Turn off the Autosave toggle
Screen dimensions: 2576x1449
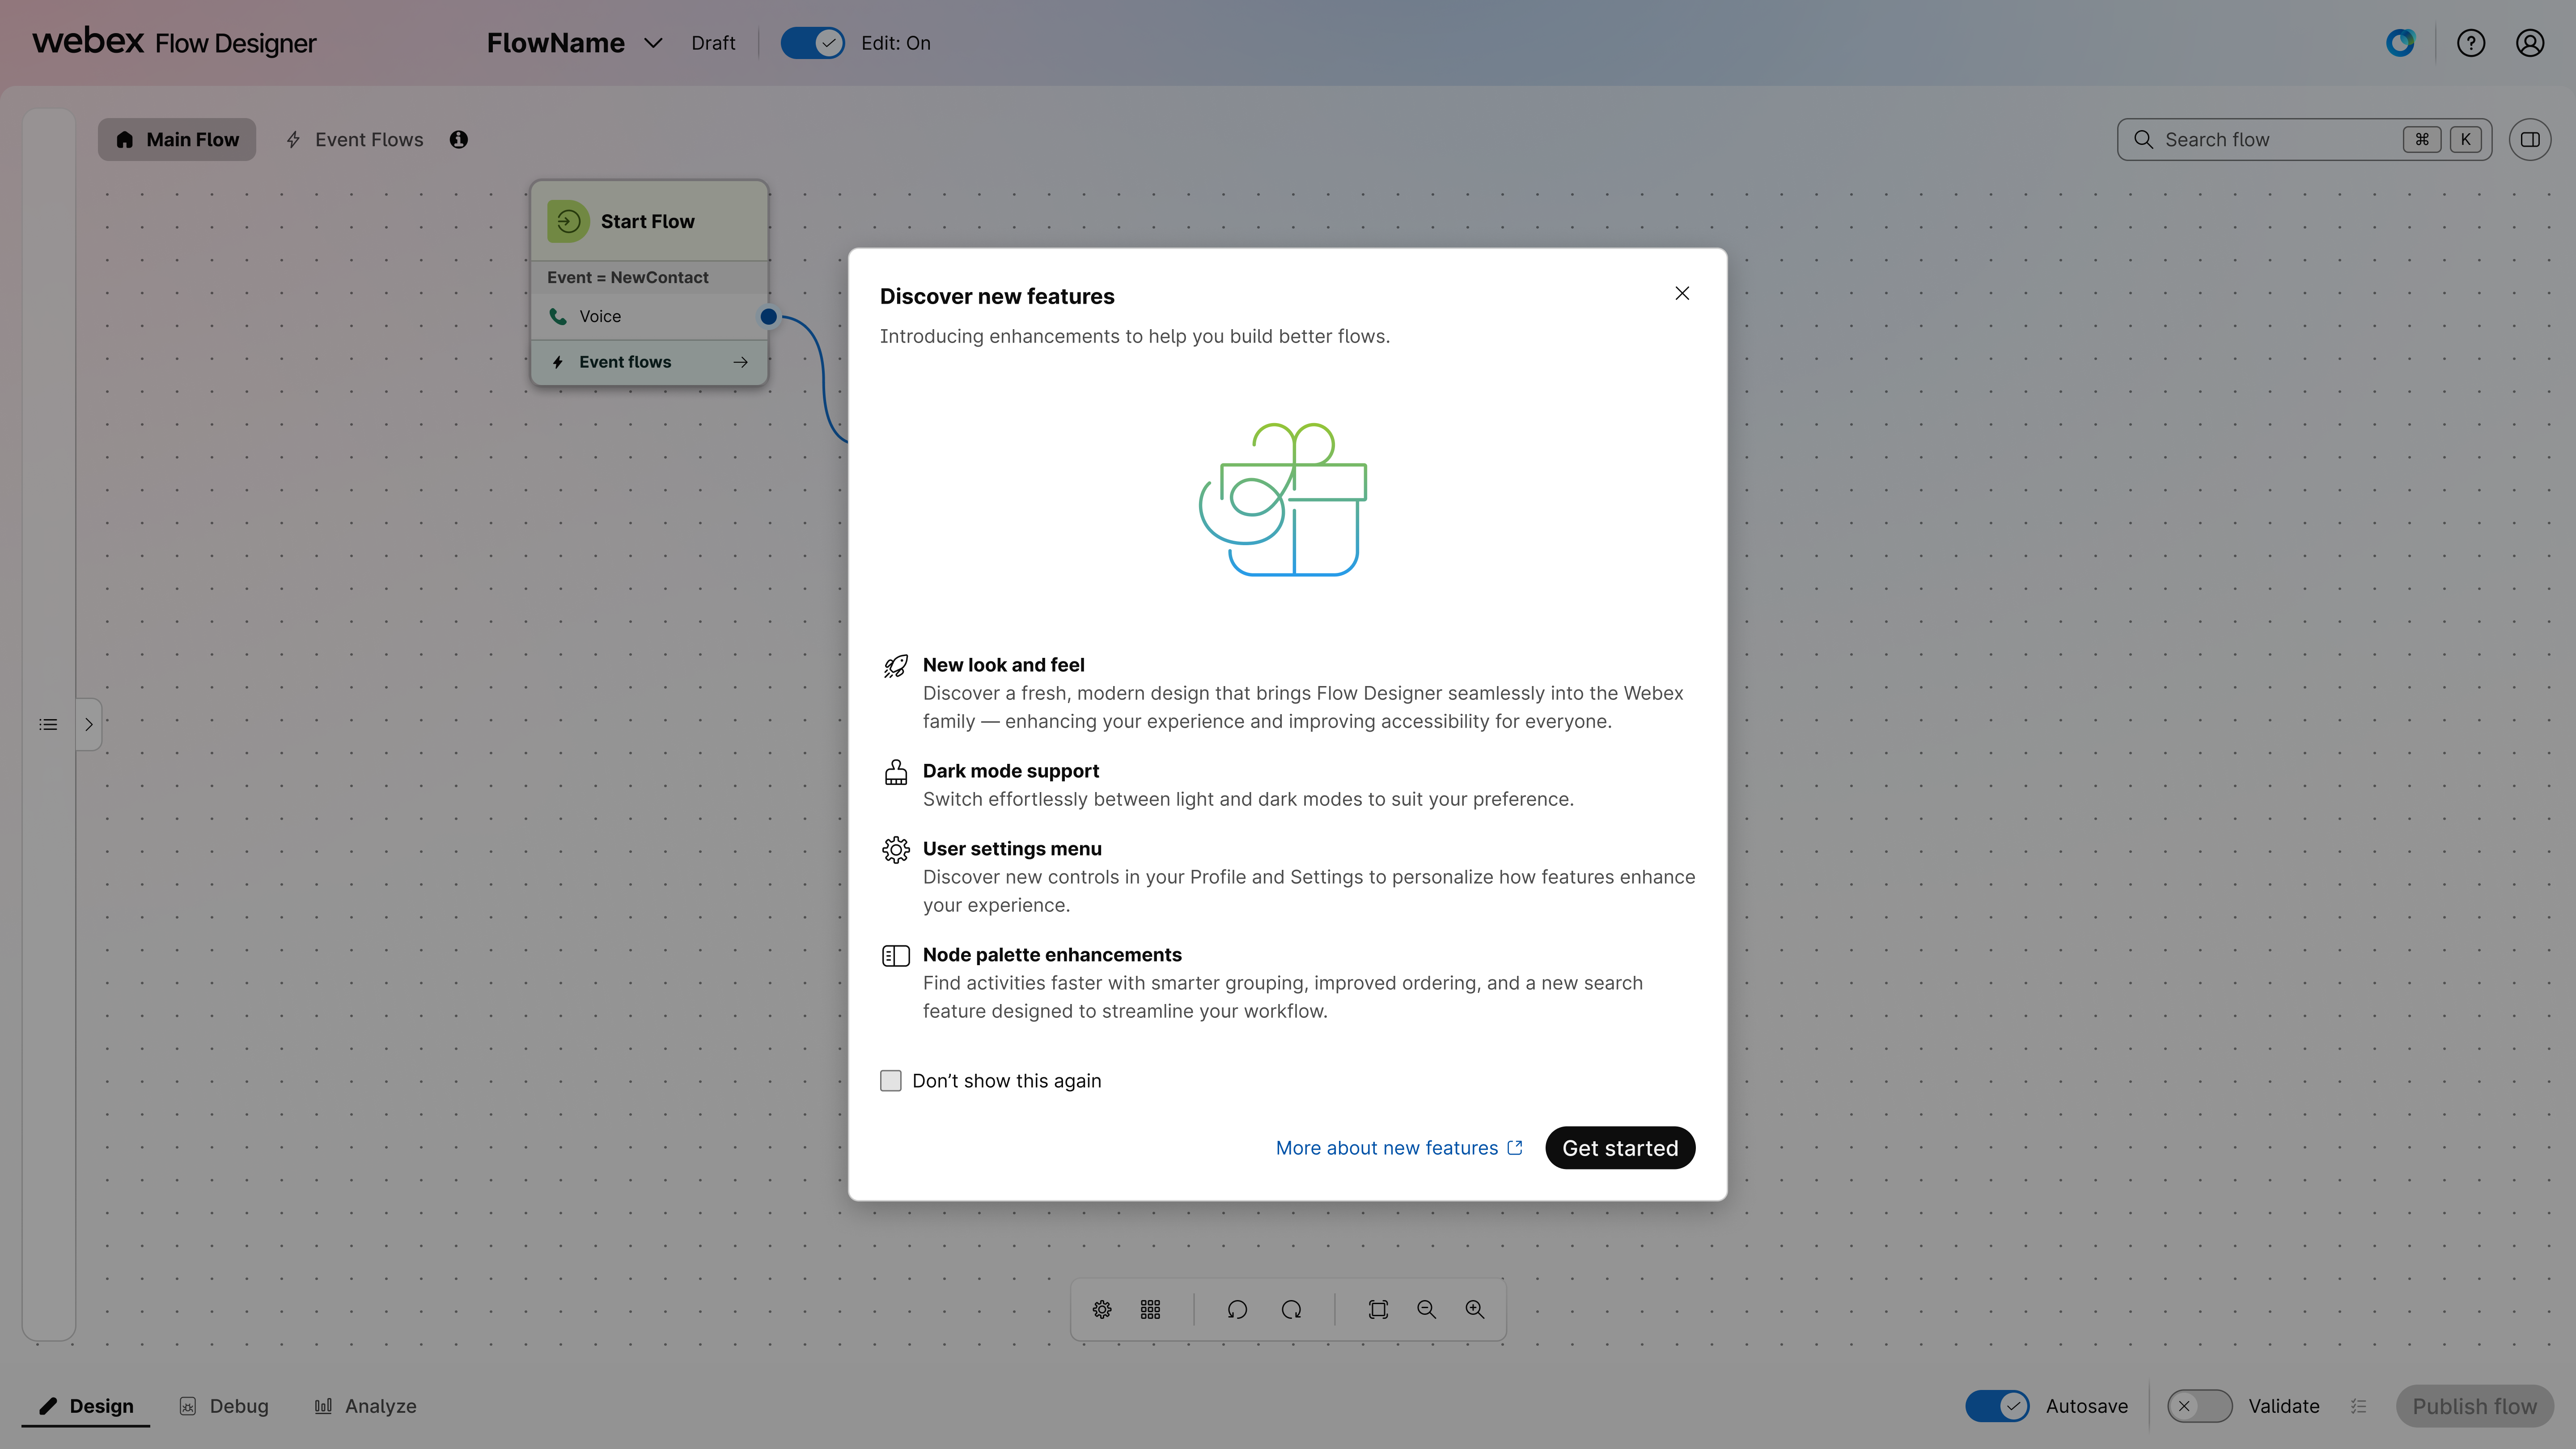point(1997,1405)
